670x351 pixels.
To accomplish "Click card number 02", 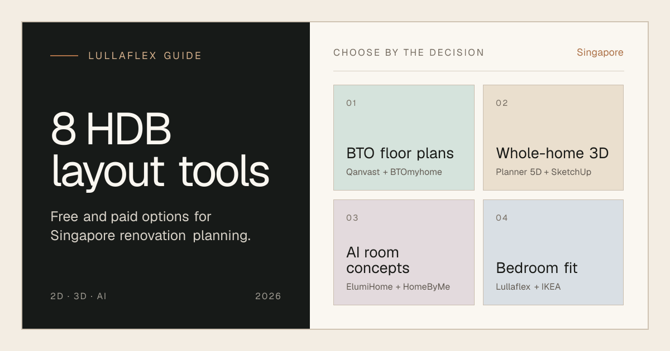I will click(x=502, y=103).
